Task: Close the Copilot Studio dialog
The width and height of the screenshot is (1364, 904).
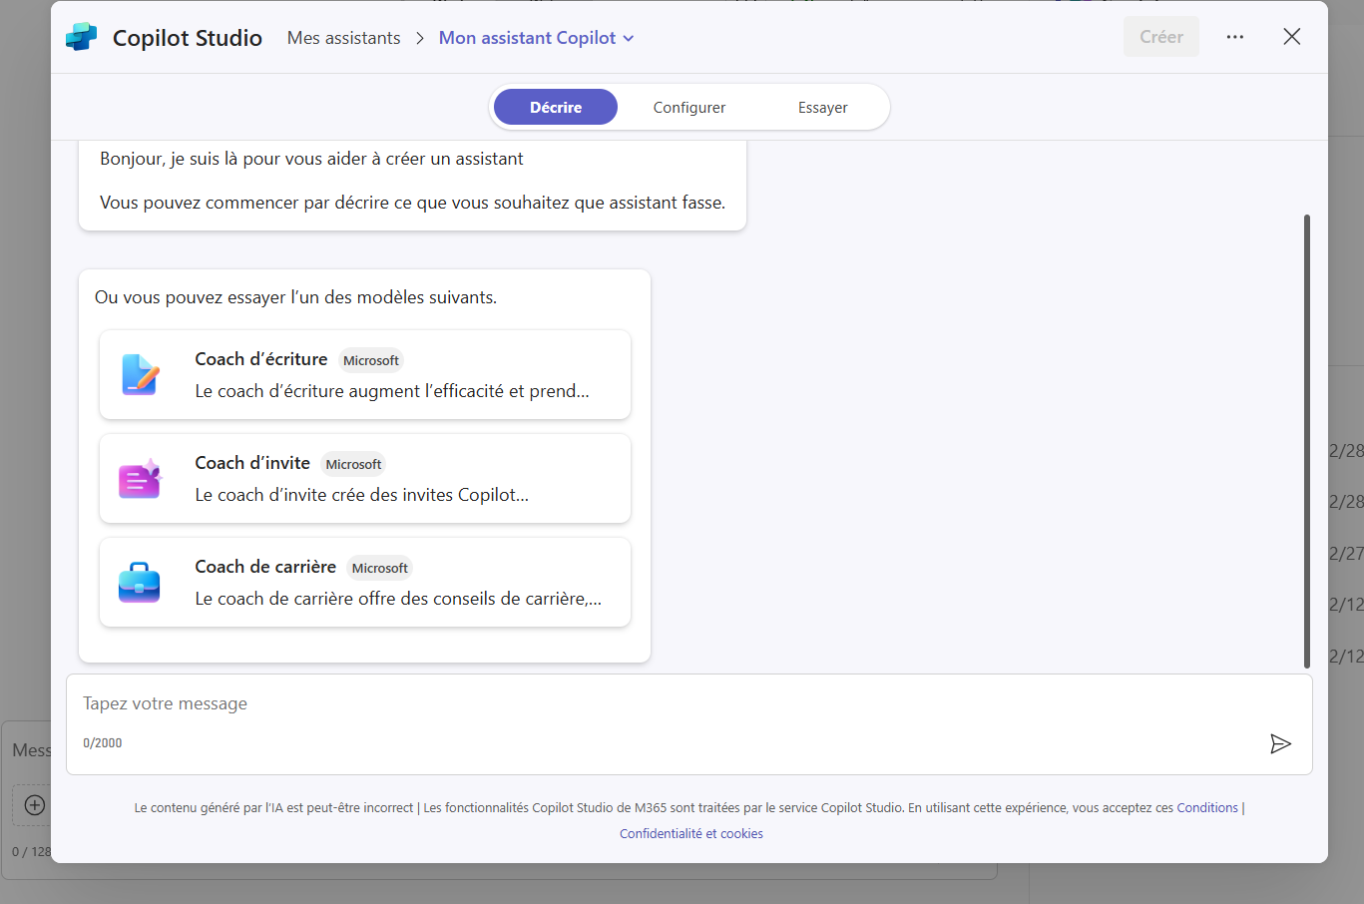Action: pos(1292,37)
